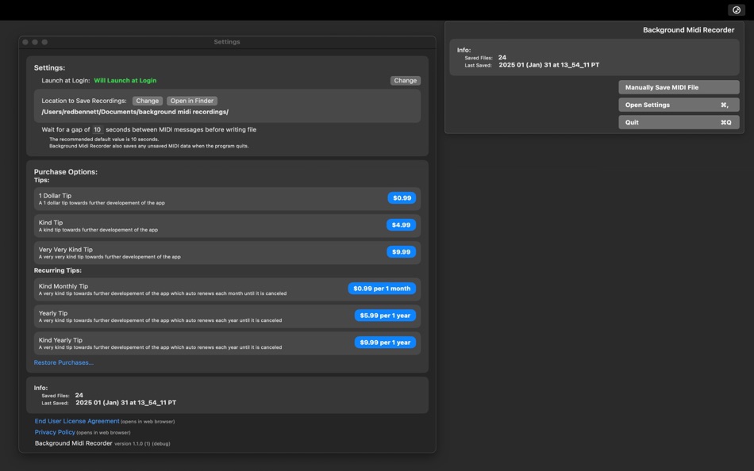Click the Recurring Tips heading

[58, 270]
